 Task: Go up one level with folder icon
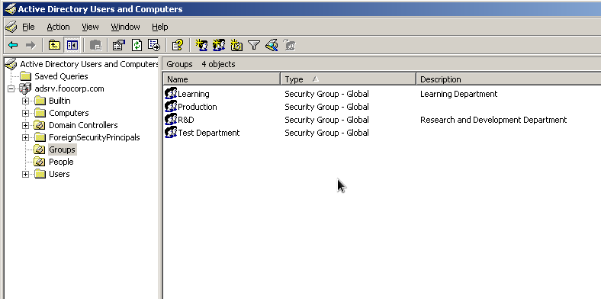(x=54, y=45)
